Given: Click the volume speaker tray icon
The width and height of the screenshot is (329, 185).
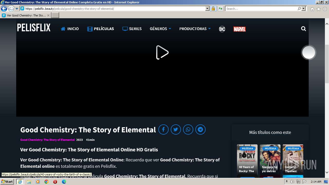Looking at the screenshot, I should (x=292, y=182).
